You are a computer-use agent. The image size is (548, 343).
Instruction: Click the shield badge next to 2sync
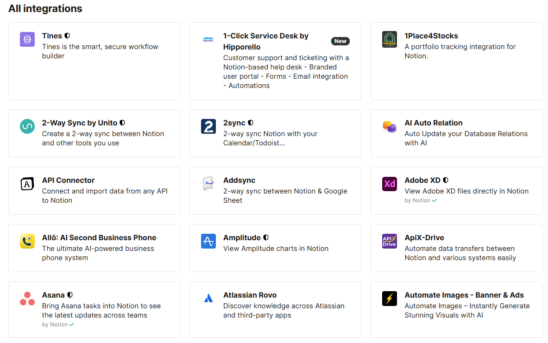(x=251, y=123)
